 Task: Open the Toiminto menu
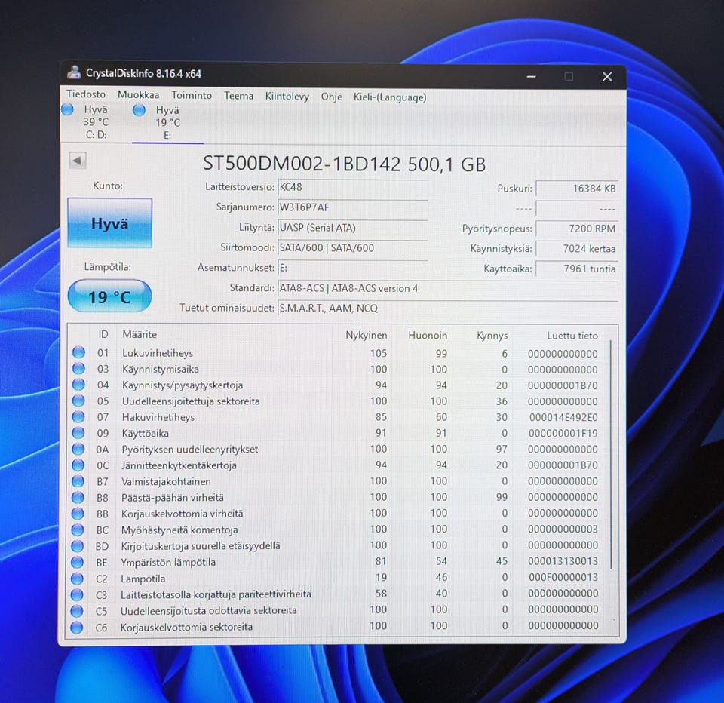[x=192, y=95]
